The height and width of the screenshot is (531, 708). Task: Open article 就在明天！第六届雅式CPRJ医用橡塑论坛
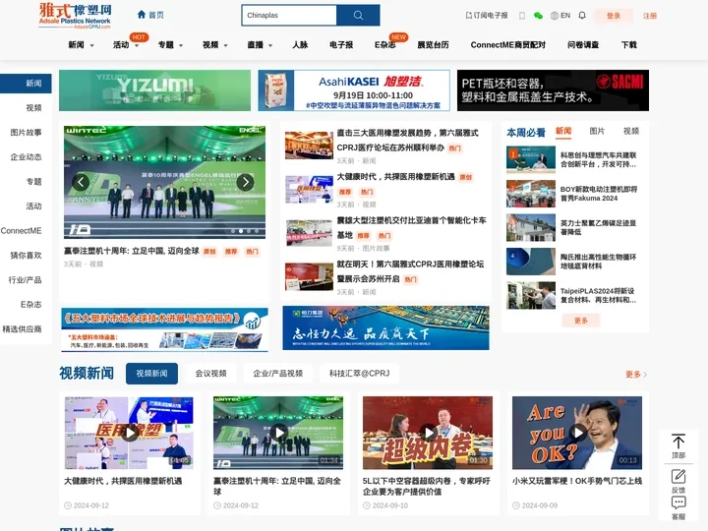(x=410, y=271)
